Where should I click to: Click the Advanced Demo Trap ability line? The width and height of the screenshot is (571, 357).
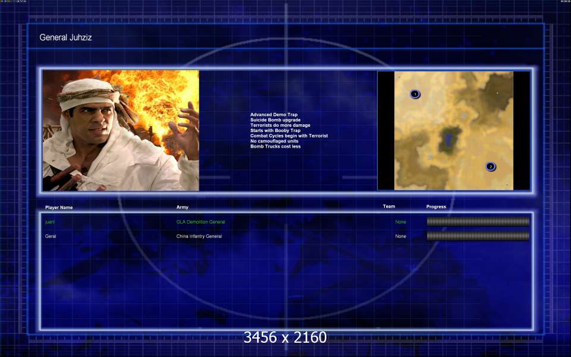click(274, 115)
